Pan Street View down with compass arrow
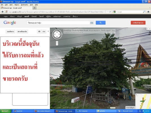Screen dimensions: 151x113 click(57, 36)
